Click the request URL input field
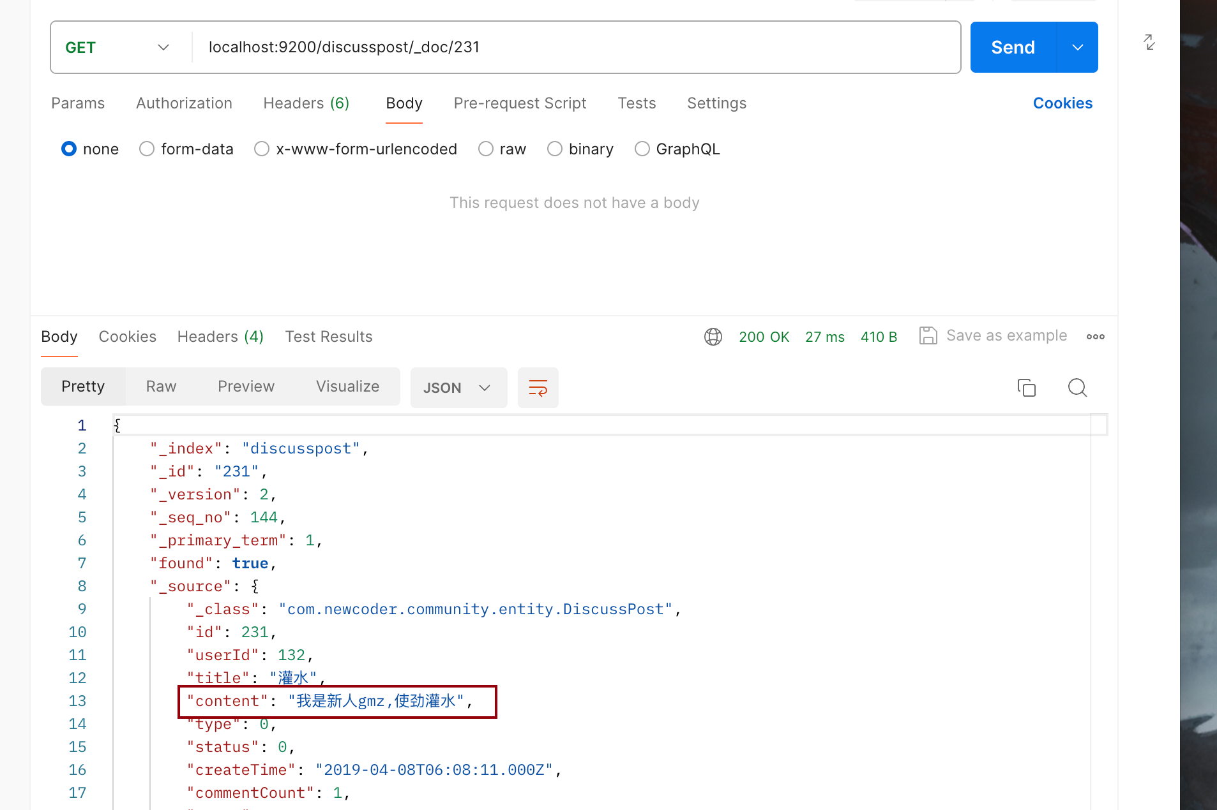This screenshot has width=1217, height=810. [x=576, y=47]
